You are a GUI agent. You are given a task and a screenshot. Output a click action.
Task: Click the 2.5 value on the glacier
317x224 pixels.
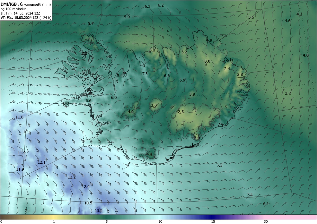[x=181, y=112]
